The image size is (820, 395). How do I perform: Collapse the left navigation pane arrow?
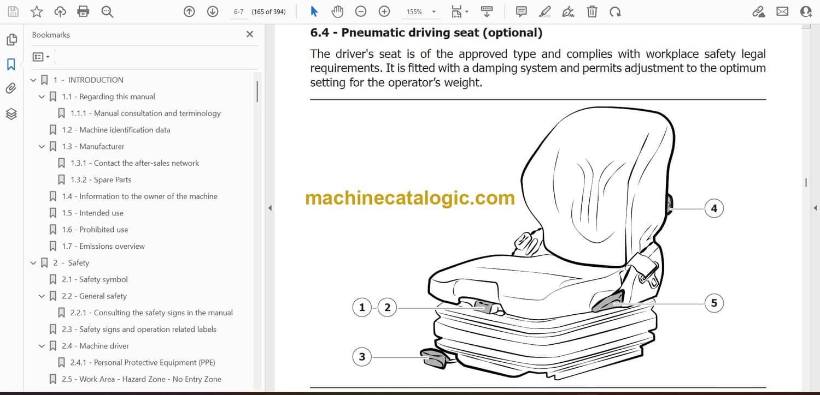click(269, 208)
